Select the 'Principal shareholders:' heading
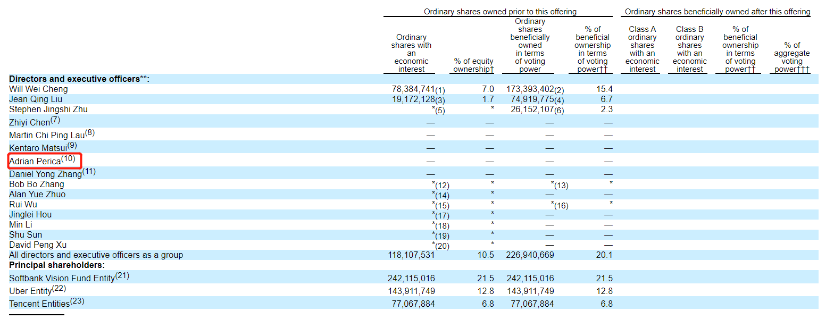The image size is (834, 319). click(x=57, y=265)
